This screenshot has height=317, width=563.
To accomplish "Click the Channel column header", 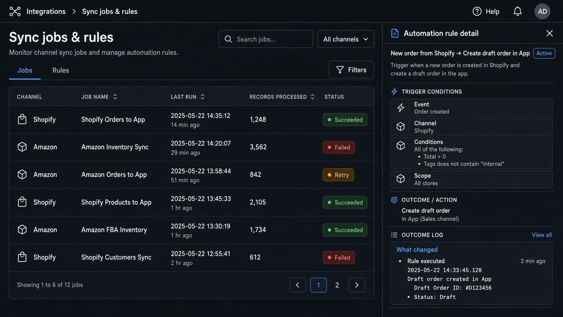I will pos(29,97).
